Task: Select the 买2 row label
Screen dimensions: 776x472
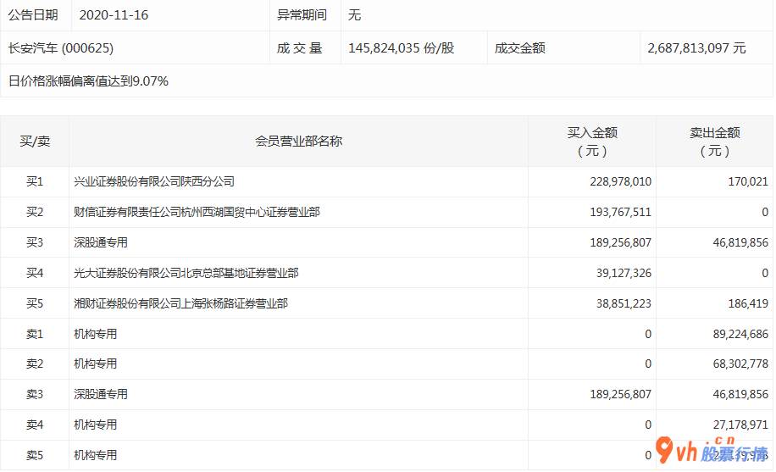Action: tap(35, 212)
